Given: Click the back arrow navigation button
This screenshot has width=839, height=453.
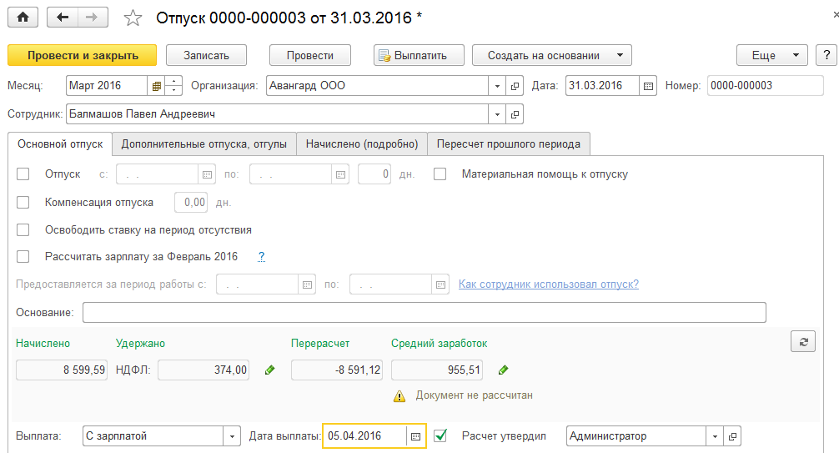Looking at the screenshot, I should 63,17.
